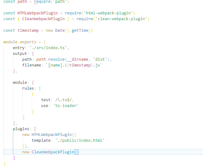Click the CleanWebpackPlugin destructured import name
Image resolution: width=203 pixels, height=167 pixels.
point(43,19)
